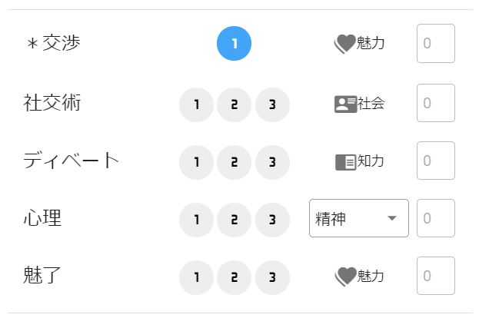Viewport: 479px width, 318px height.
Task: Set 社交術 skill level to 3
Action: pyautogui.click(x=272, y=104)
